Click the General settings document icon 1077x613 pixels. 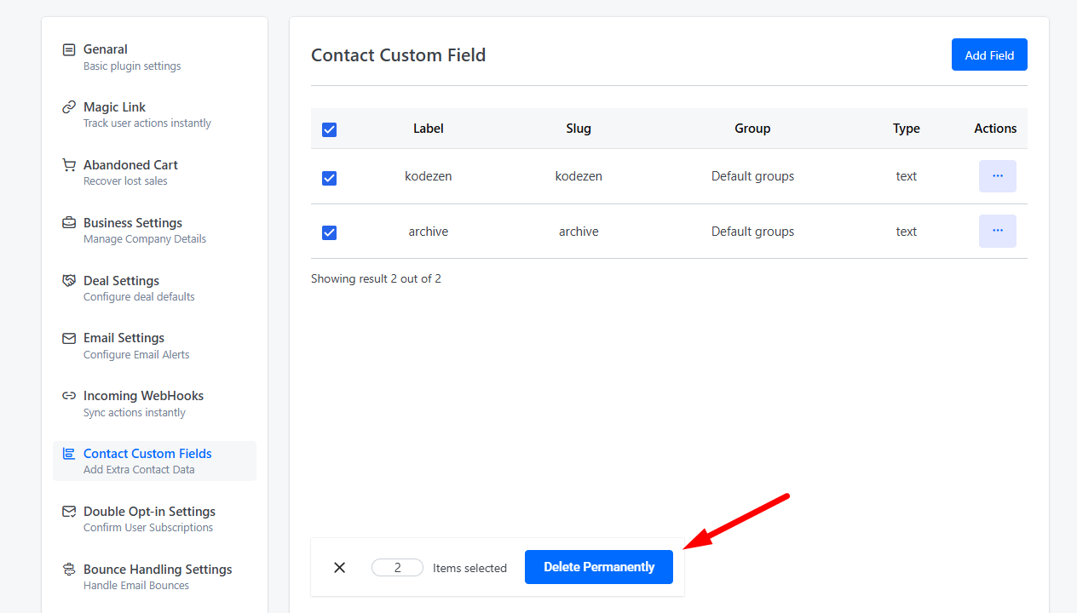tap(69, 49)
